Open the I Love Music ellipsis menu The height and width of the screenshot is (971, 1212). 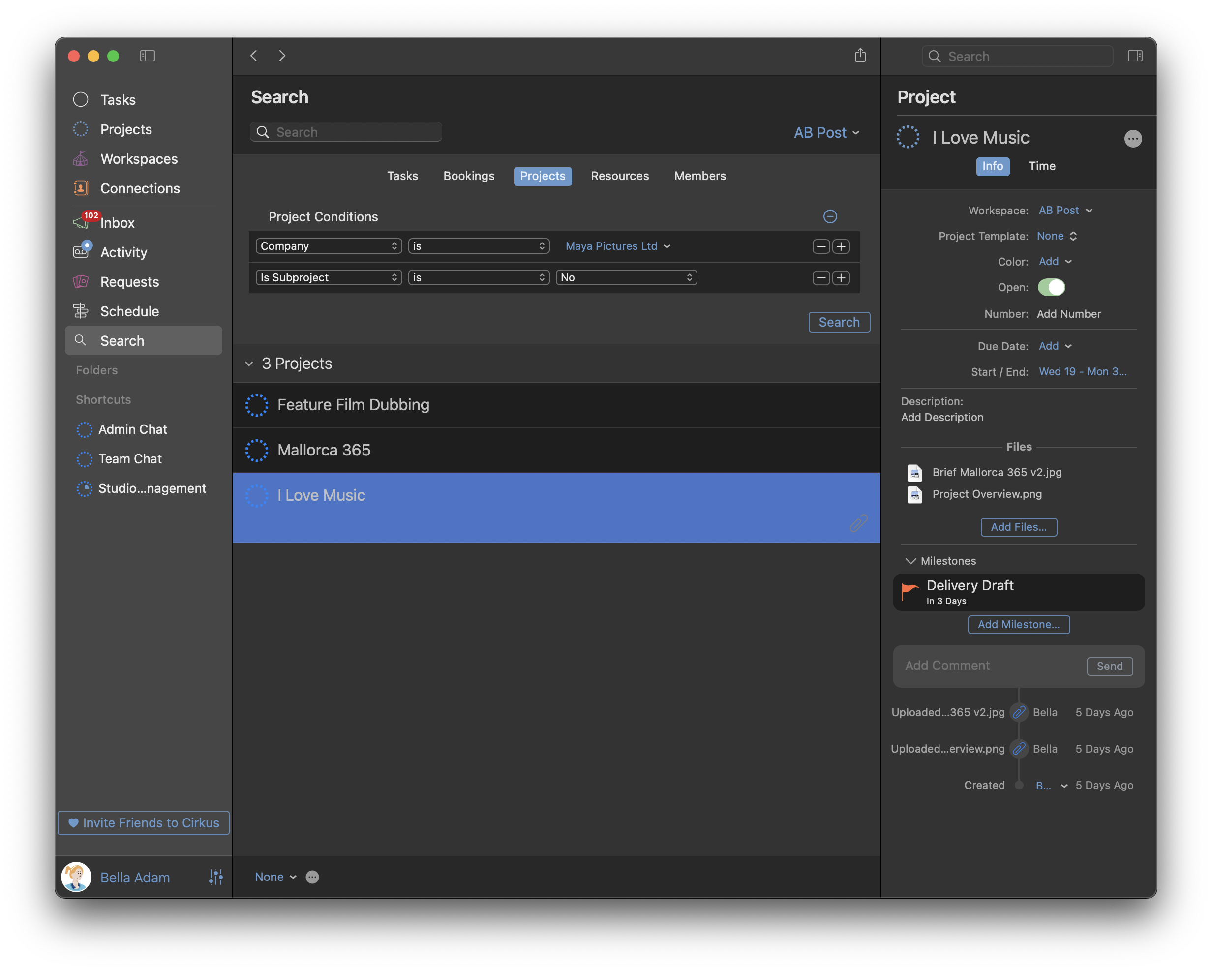pos(1132,139)
